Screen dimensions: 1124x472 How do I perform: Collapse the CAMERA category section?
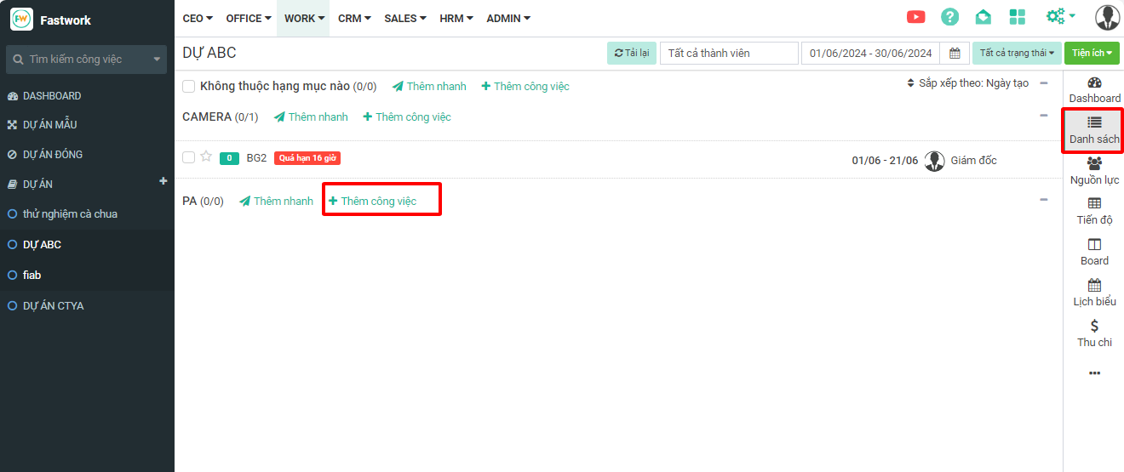1043,116
